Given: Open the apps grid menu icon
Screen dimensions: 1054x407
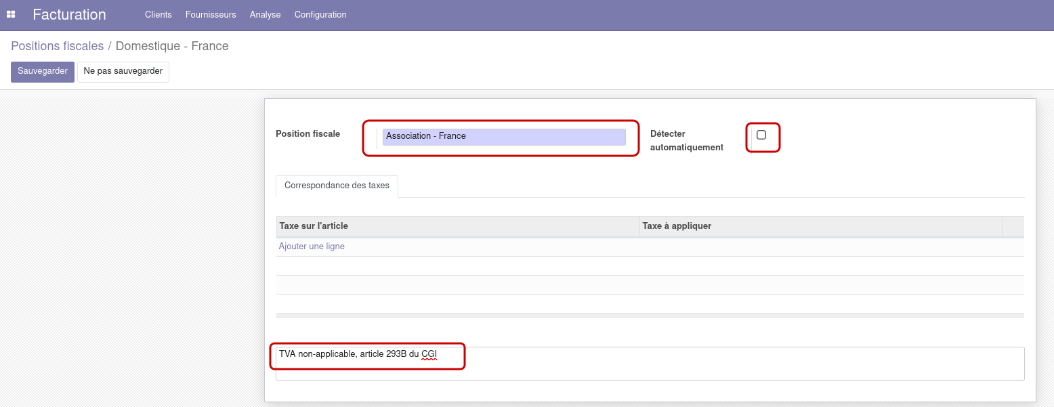Looking at the screenshot, I should [x=11, y=14].
